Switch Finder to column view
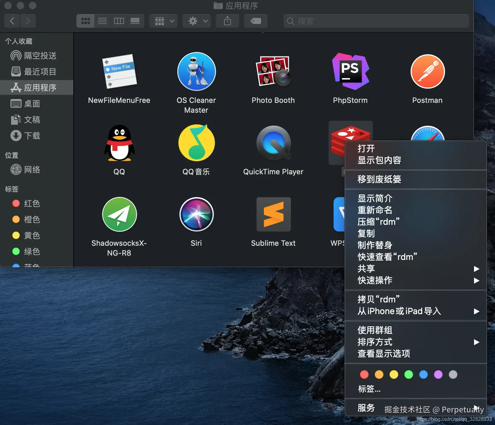The width and height of the screenshot is (495, 425). pyautogui.click(x=119, y=21)
